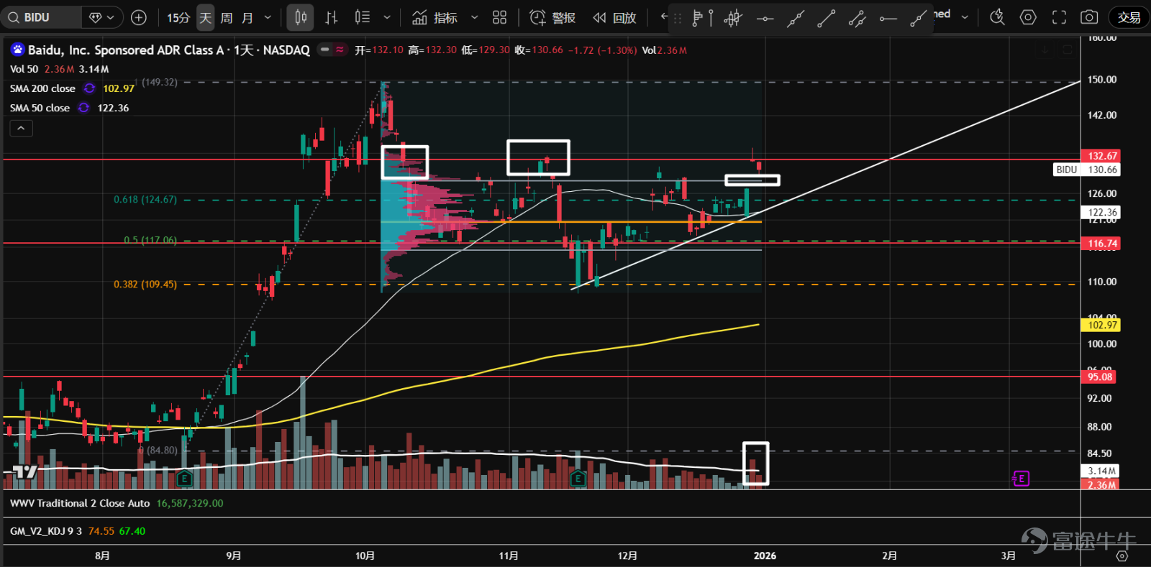Open the quick search lightning icon
1151x567 pixels.
997,17
